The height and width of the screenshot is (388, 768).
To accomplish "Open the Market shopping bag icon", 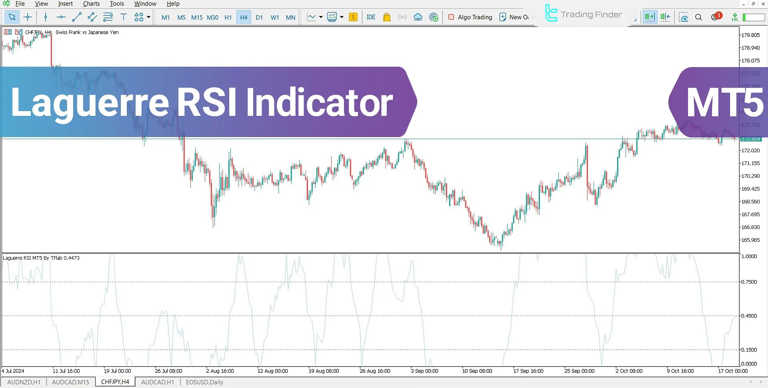I will [387, 17].
